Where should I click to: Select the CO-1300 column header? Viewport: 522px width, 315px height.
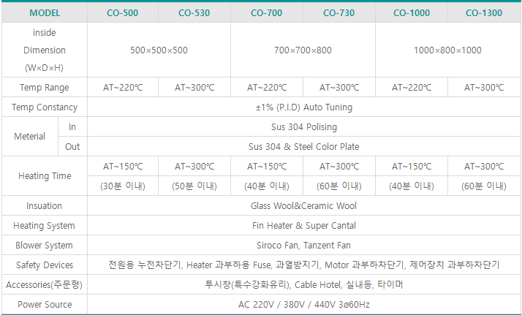pyautogui.click(x=483, y=12)
